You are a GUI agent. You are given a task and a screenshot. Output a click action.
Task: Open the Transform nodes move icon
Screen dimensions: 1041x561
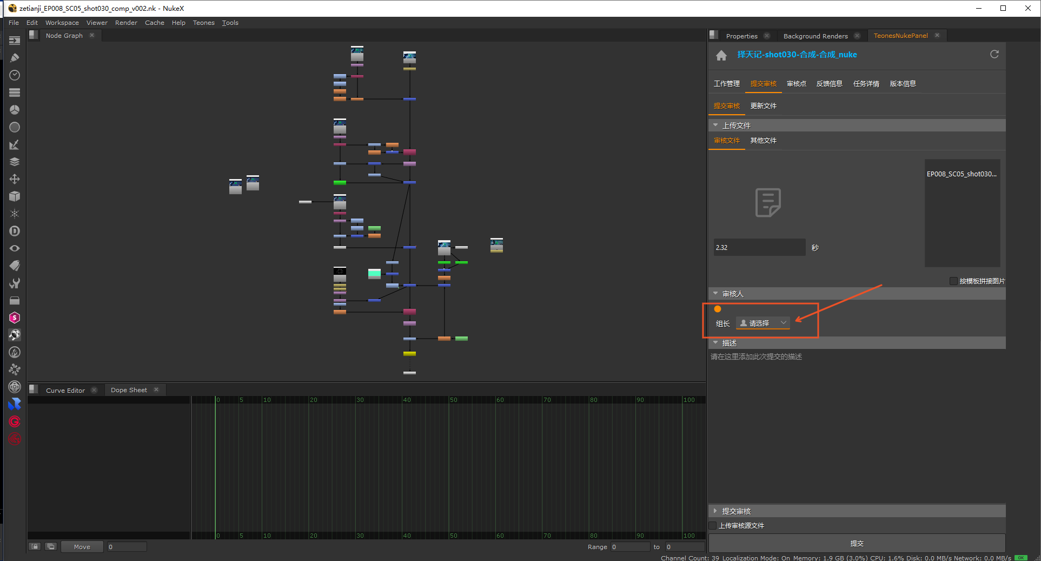pos(15,179)
